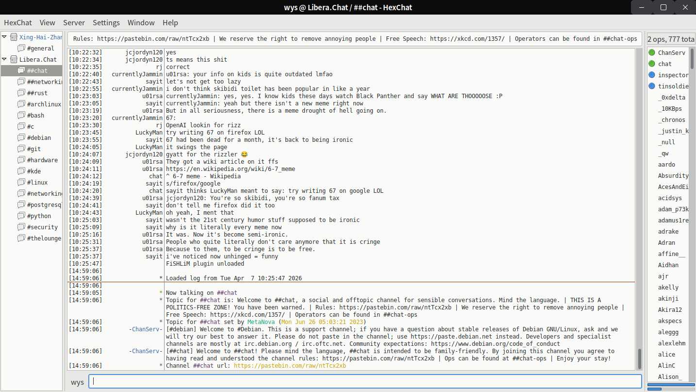Select user alice in the user list
The height and width of the screenshot is (392, 696).
pos(666,355)
